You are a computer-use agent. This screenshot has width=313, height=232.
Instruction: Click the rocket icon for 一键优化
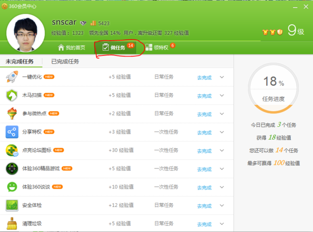tap(12, 77)
